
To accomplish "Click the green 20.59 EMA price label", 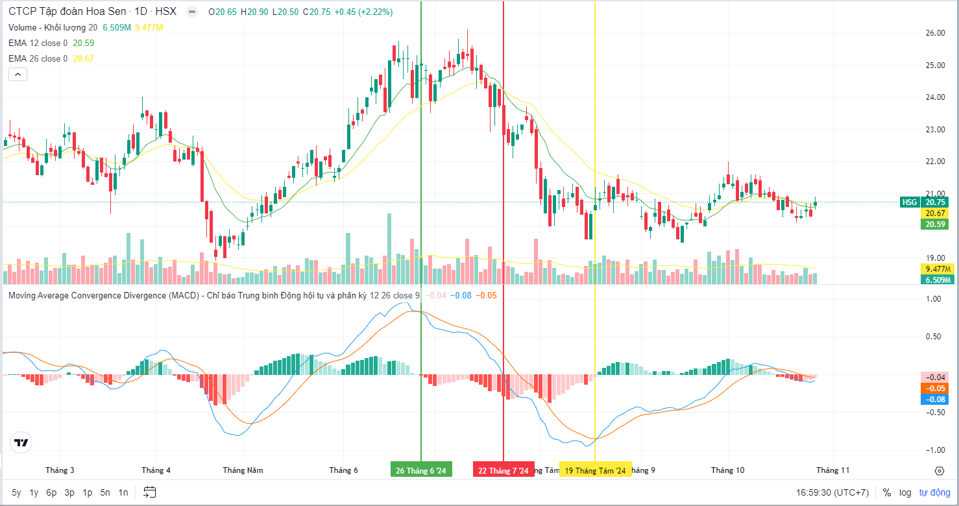I will click(935, 224).
